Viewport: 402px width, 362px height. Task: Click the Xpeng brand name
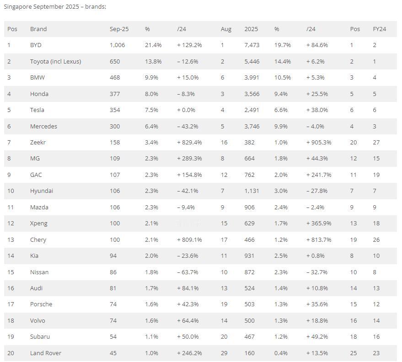point(38,223)
